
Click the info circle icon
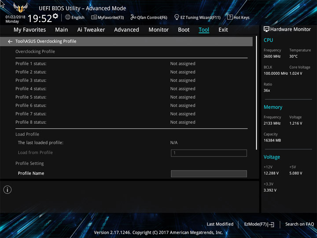pos(7,190)
